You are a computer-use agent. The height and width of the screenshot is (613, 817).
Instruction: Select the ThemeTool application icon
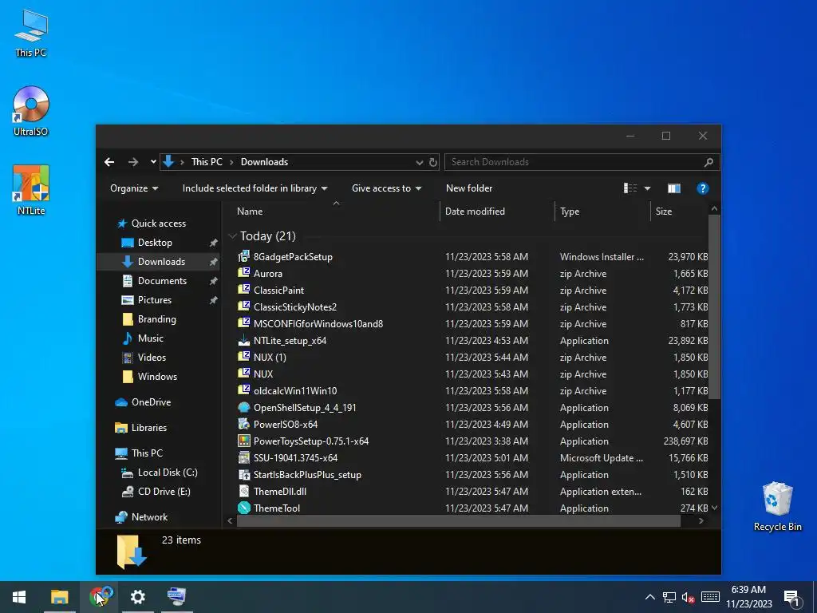[244, 508]
